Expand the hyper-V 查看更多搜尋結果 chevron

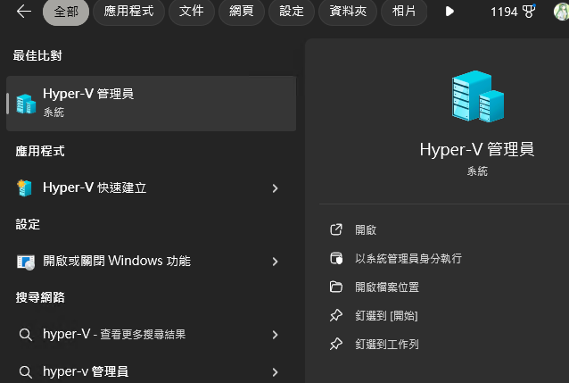tap(275, 335)
